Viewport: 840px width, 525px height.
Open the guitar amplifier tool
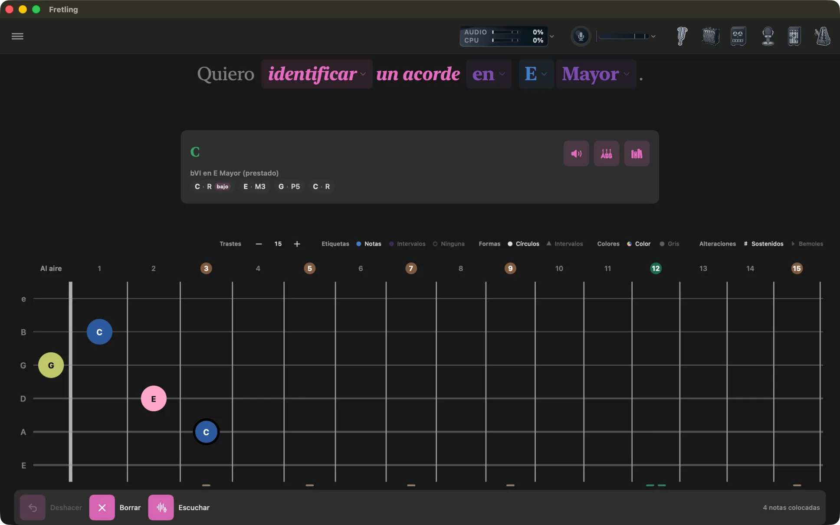pos(710,36)
